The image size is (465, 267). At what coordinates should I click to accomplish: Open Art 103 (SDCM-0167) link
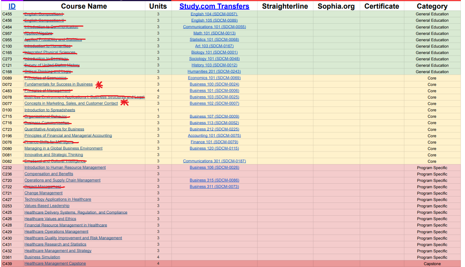(x=214, y=46)
